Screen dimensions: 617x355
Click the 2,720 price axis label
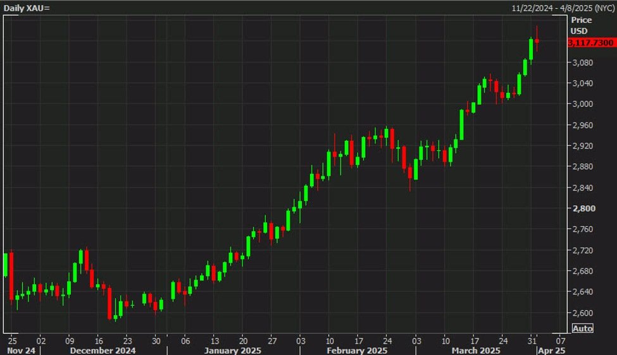(x=582, y=251)
